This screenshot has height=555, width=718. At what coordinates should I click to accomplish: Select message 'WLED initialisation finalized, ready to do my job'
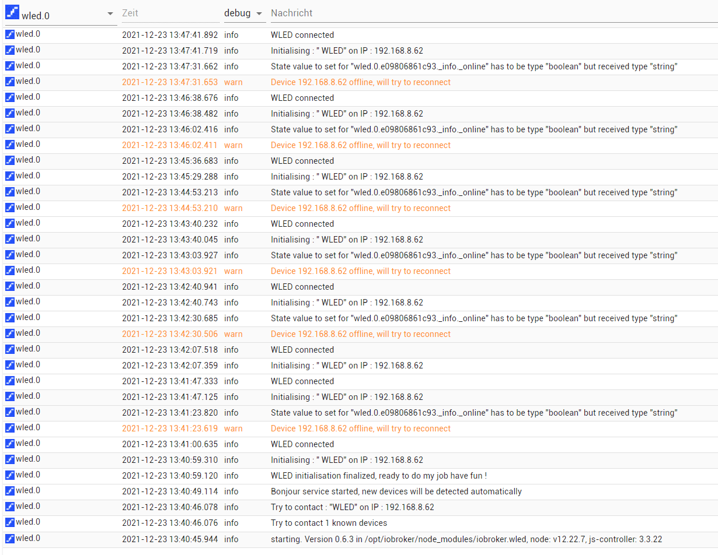pyautogui.click(x=379, y=476)
